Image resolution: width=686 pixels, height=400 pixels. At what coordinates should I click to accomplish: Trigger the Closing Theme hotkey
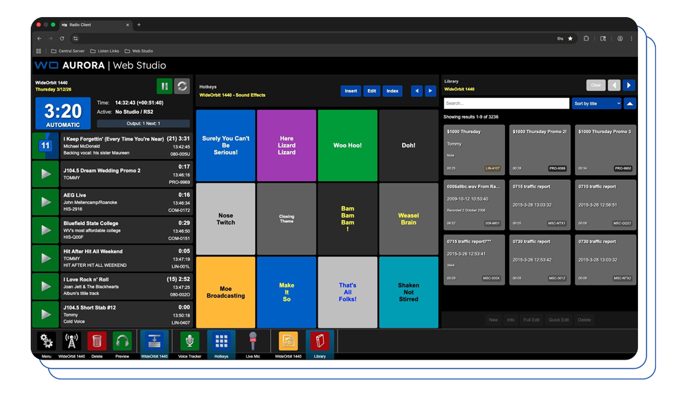287,219
